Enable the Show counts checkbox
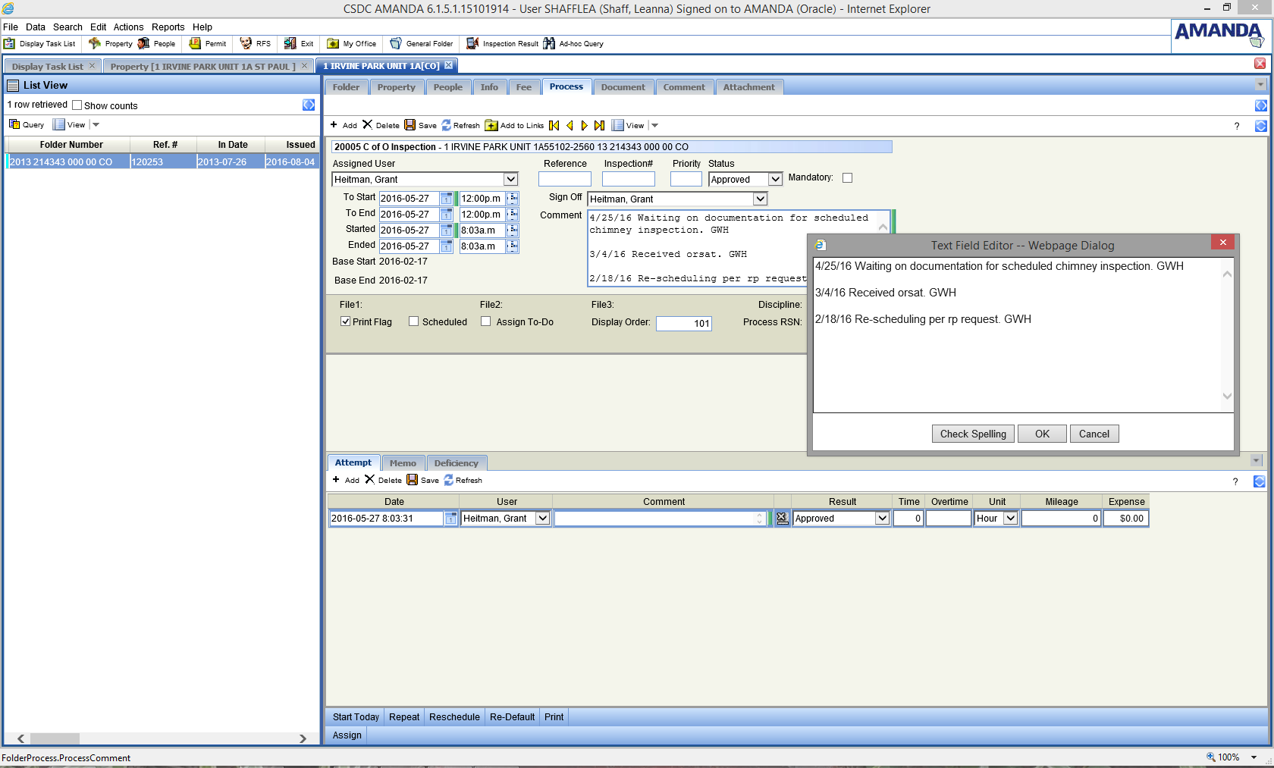 coord(77,105)
